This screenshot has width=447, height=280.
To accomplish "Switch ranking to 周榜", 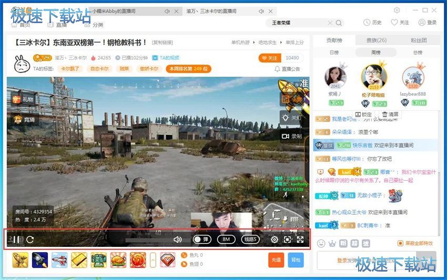I will (376, 53).
